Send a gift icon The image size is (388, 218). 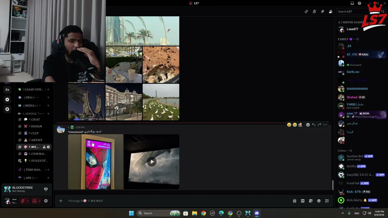pyautogui.click(x=294, y=201)
